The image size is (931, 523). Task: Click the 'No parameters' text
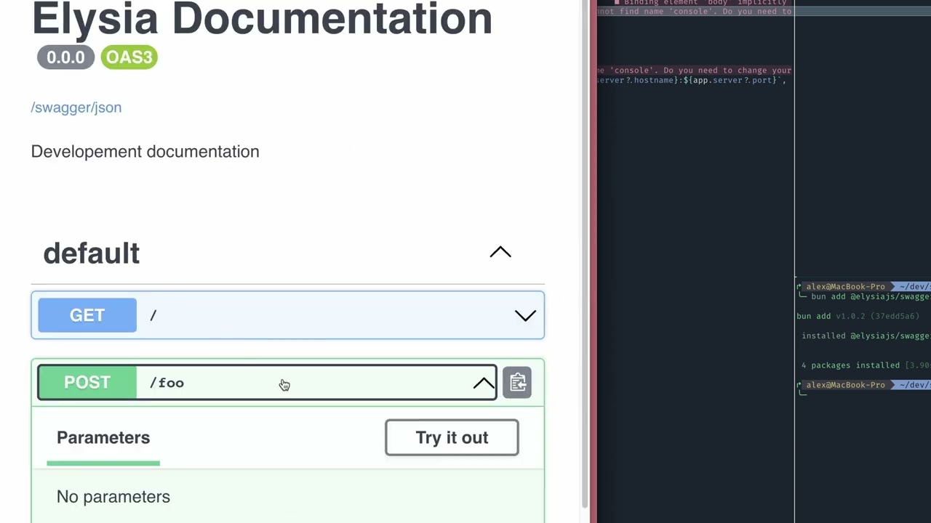tap(113, 497)
